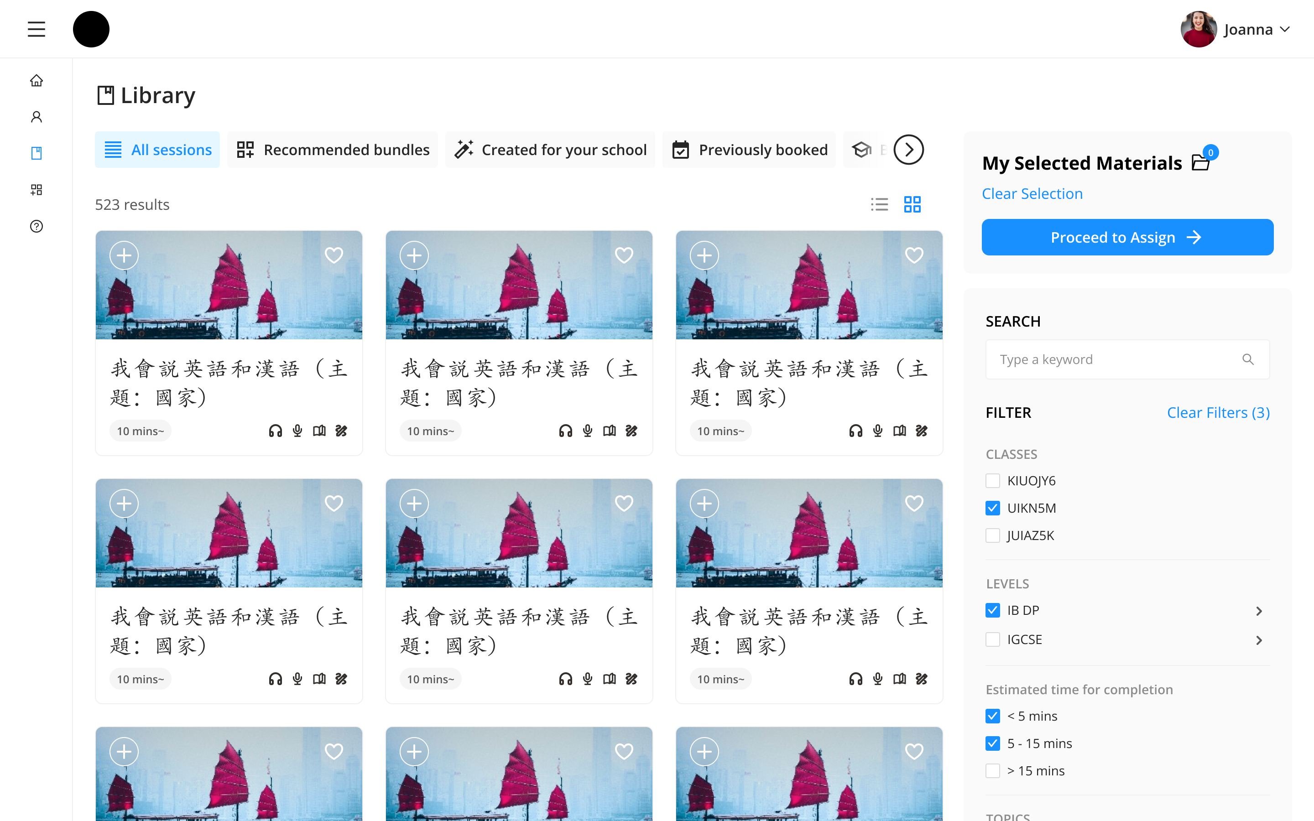
Task: Favorite the third row right card
Action: [914, 752]
